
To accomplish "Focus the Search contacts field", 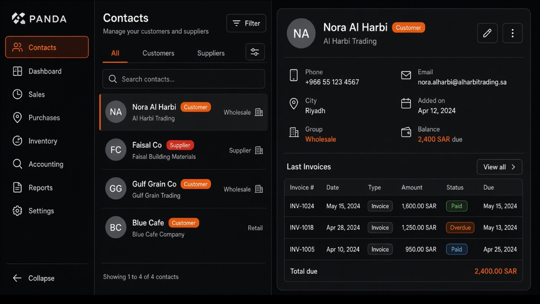I will click(x=184, y=79).
